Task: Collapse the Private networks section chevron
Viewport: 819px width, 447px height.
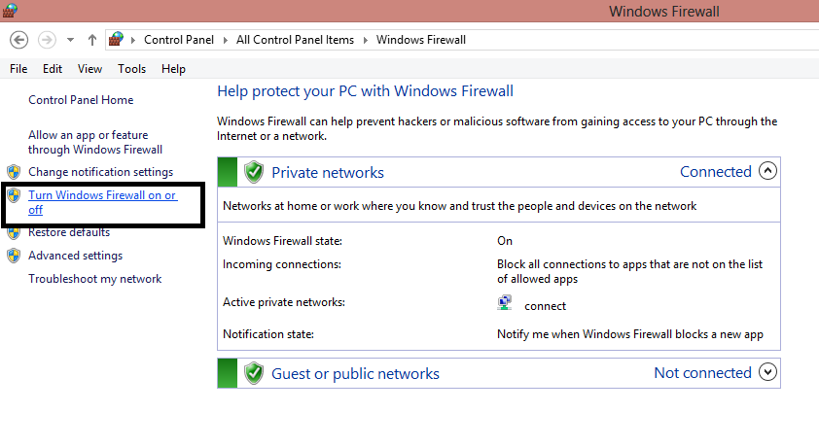Action: coord(767,171)
